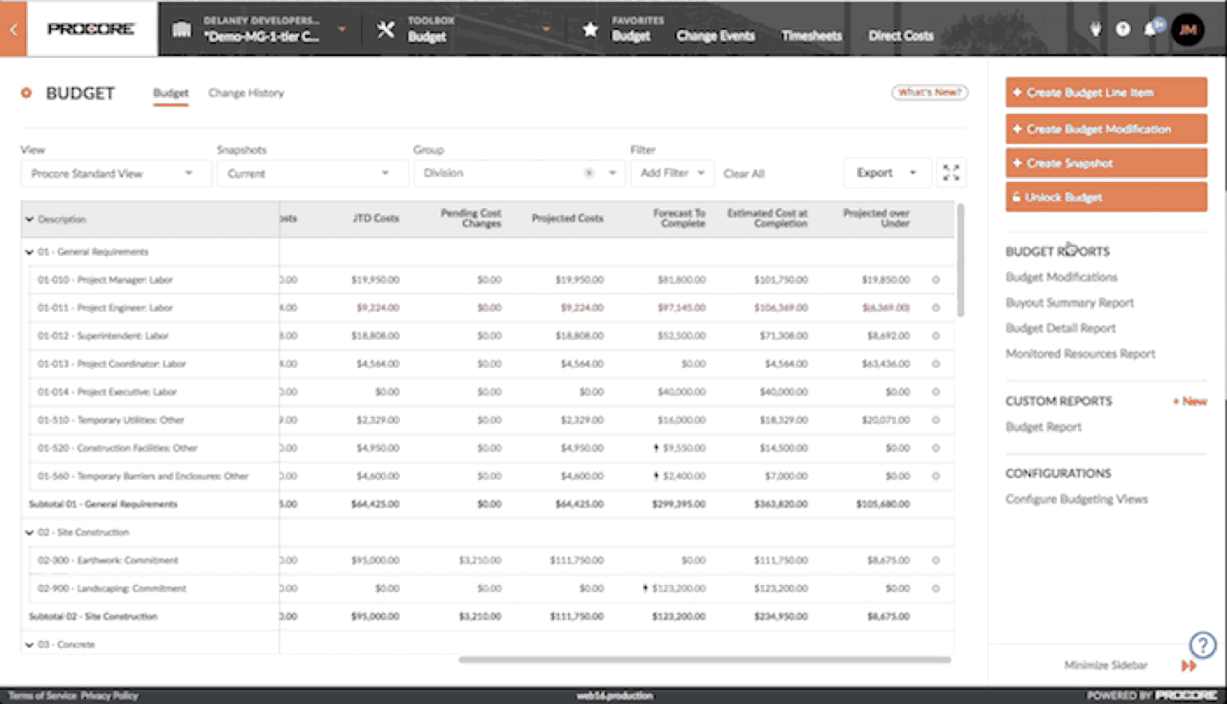
Task: Open the JM user avatar menu
Action: coord(1187,29)
